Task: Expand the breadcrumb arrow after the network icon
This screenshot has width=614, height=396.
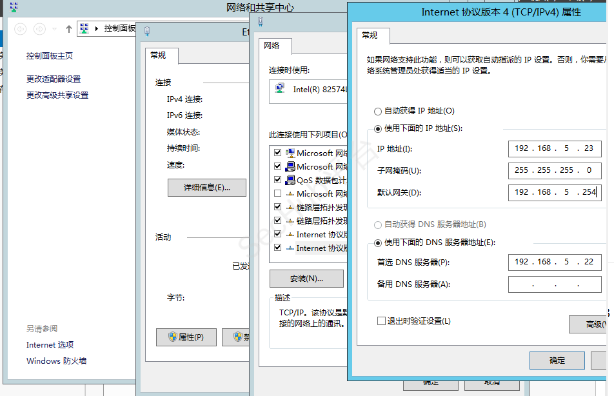Action: pyautogui.click(x=97, y=28)
